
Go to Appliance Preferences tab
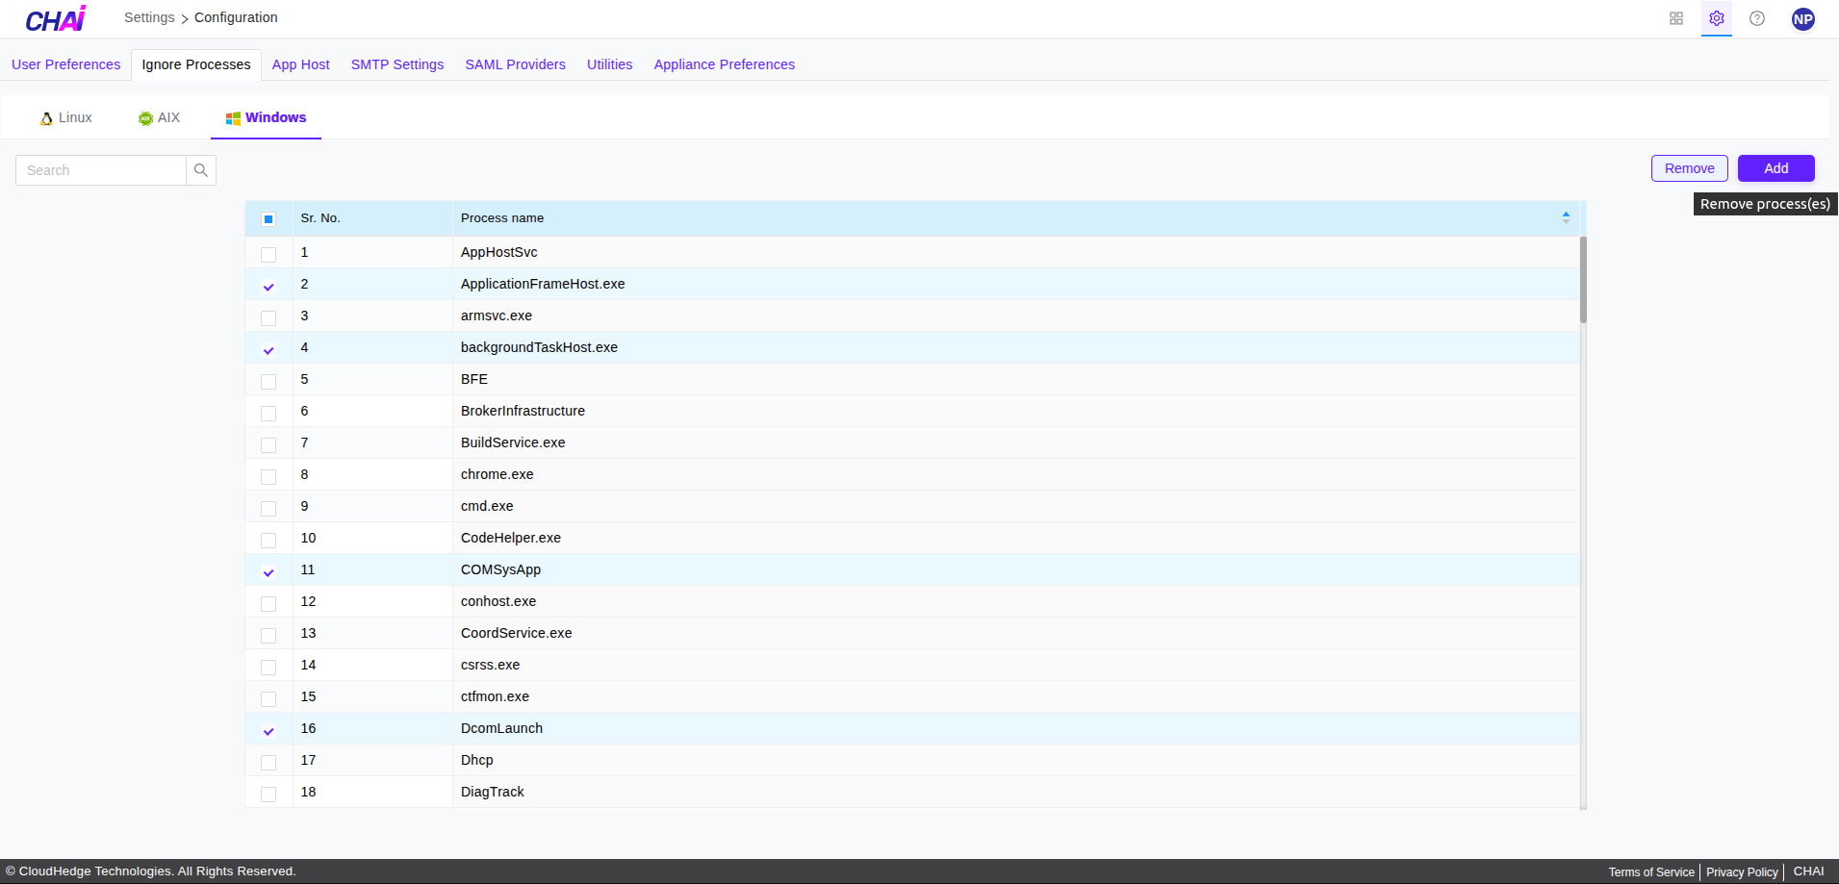724,64
